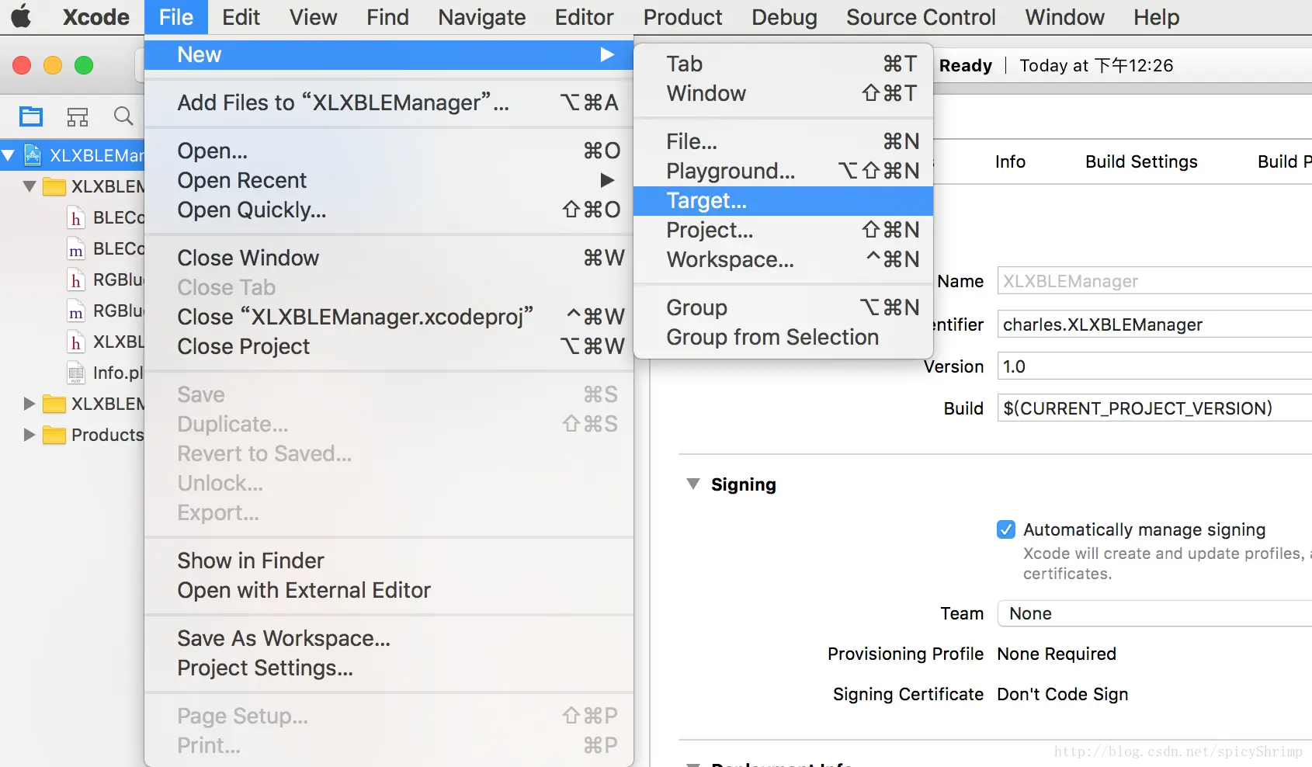This screenshot has height=767, width=1312.
Task: Click the "Don't Code Sign" certificate value
Action: click(x=1062, y=694)
